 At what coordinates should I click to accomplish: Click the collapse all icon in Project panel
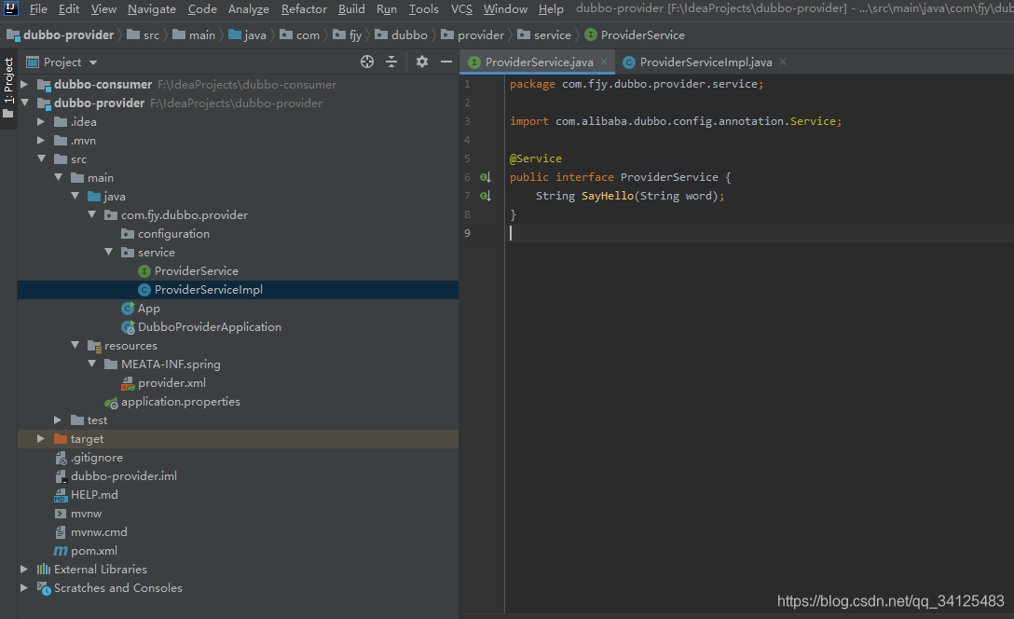pos(391,62)
